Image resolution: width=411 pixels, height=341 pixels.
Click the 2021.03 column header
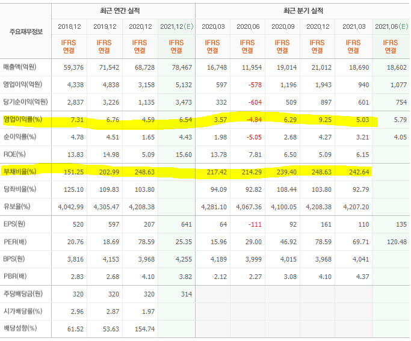coord(354,26)
